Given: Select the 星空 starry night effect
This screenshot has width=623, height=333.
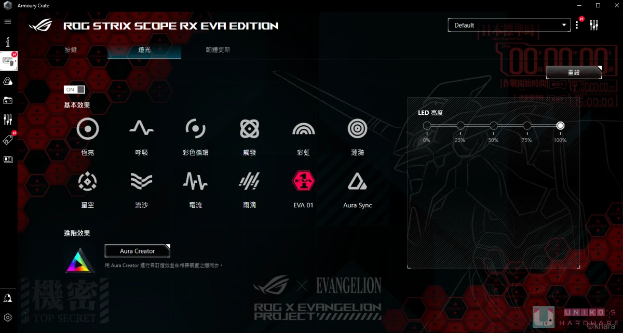Looking at the screenshot, I should pyautogui.click(x=88, y=181).
